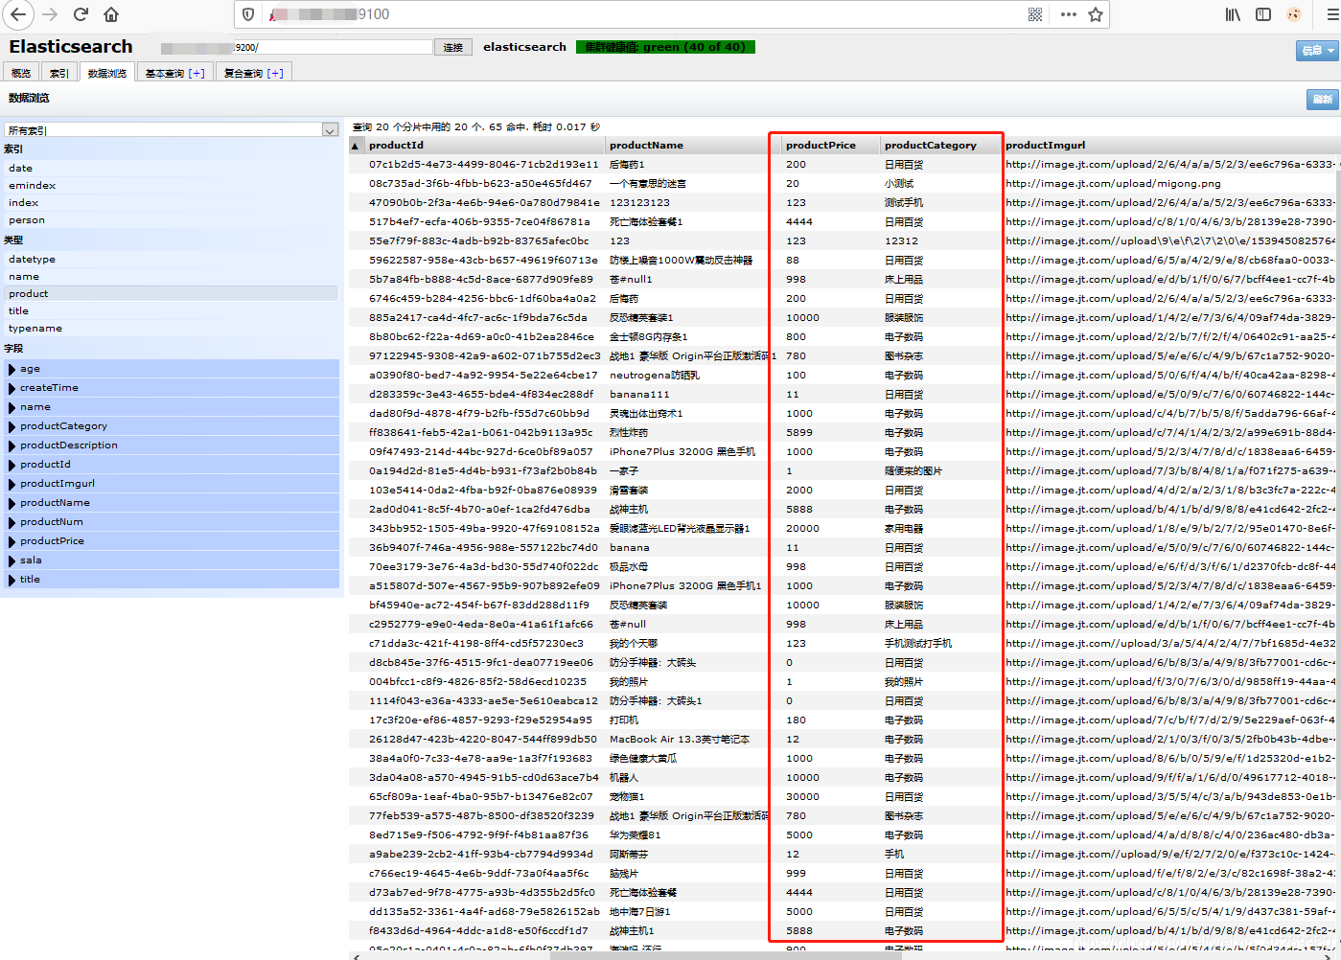This screenshot has width=1341, height=960.
Task: Open the browser library icon
Action: pyautogui.click(x=1234, y=14)
